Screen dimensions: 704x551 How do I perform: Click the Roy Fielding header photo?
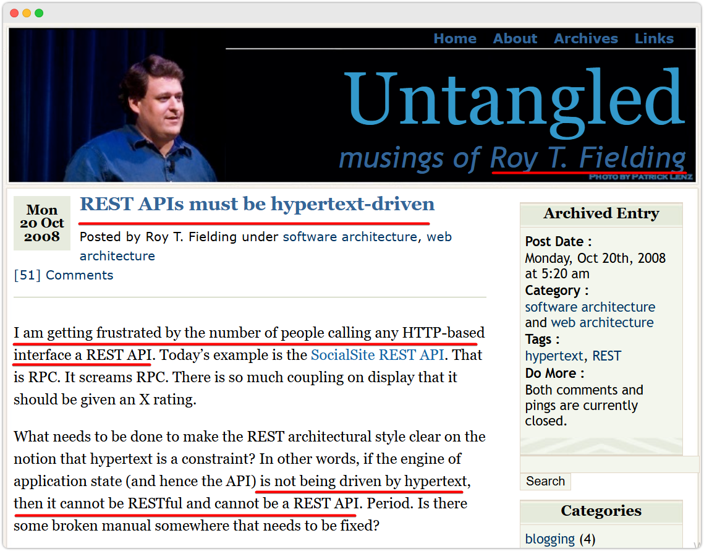117,105
